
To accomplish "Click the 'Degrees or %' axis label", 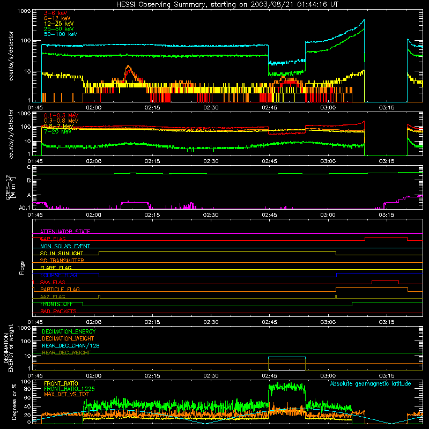I will pyautogui.click(x=14, y=402).
